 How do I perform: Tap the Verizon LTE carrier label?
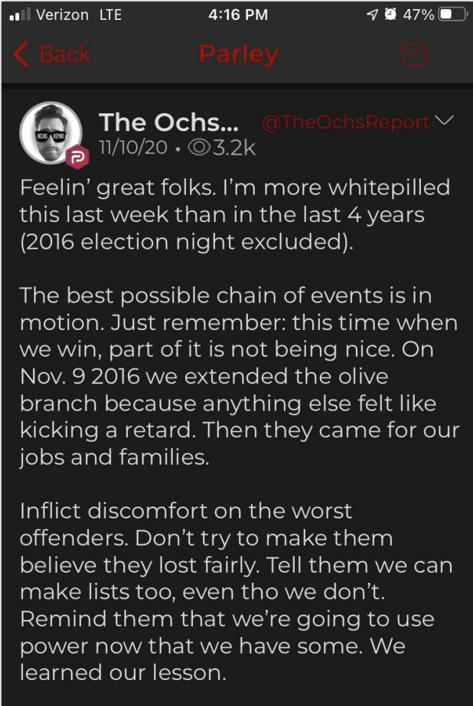coord(79,15)
